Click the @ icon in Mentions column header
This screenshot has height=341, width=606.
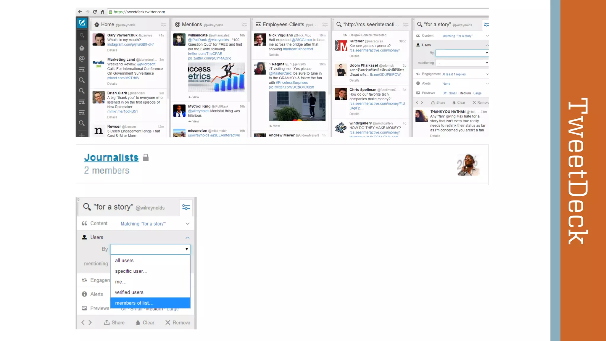coord(178,25)
